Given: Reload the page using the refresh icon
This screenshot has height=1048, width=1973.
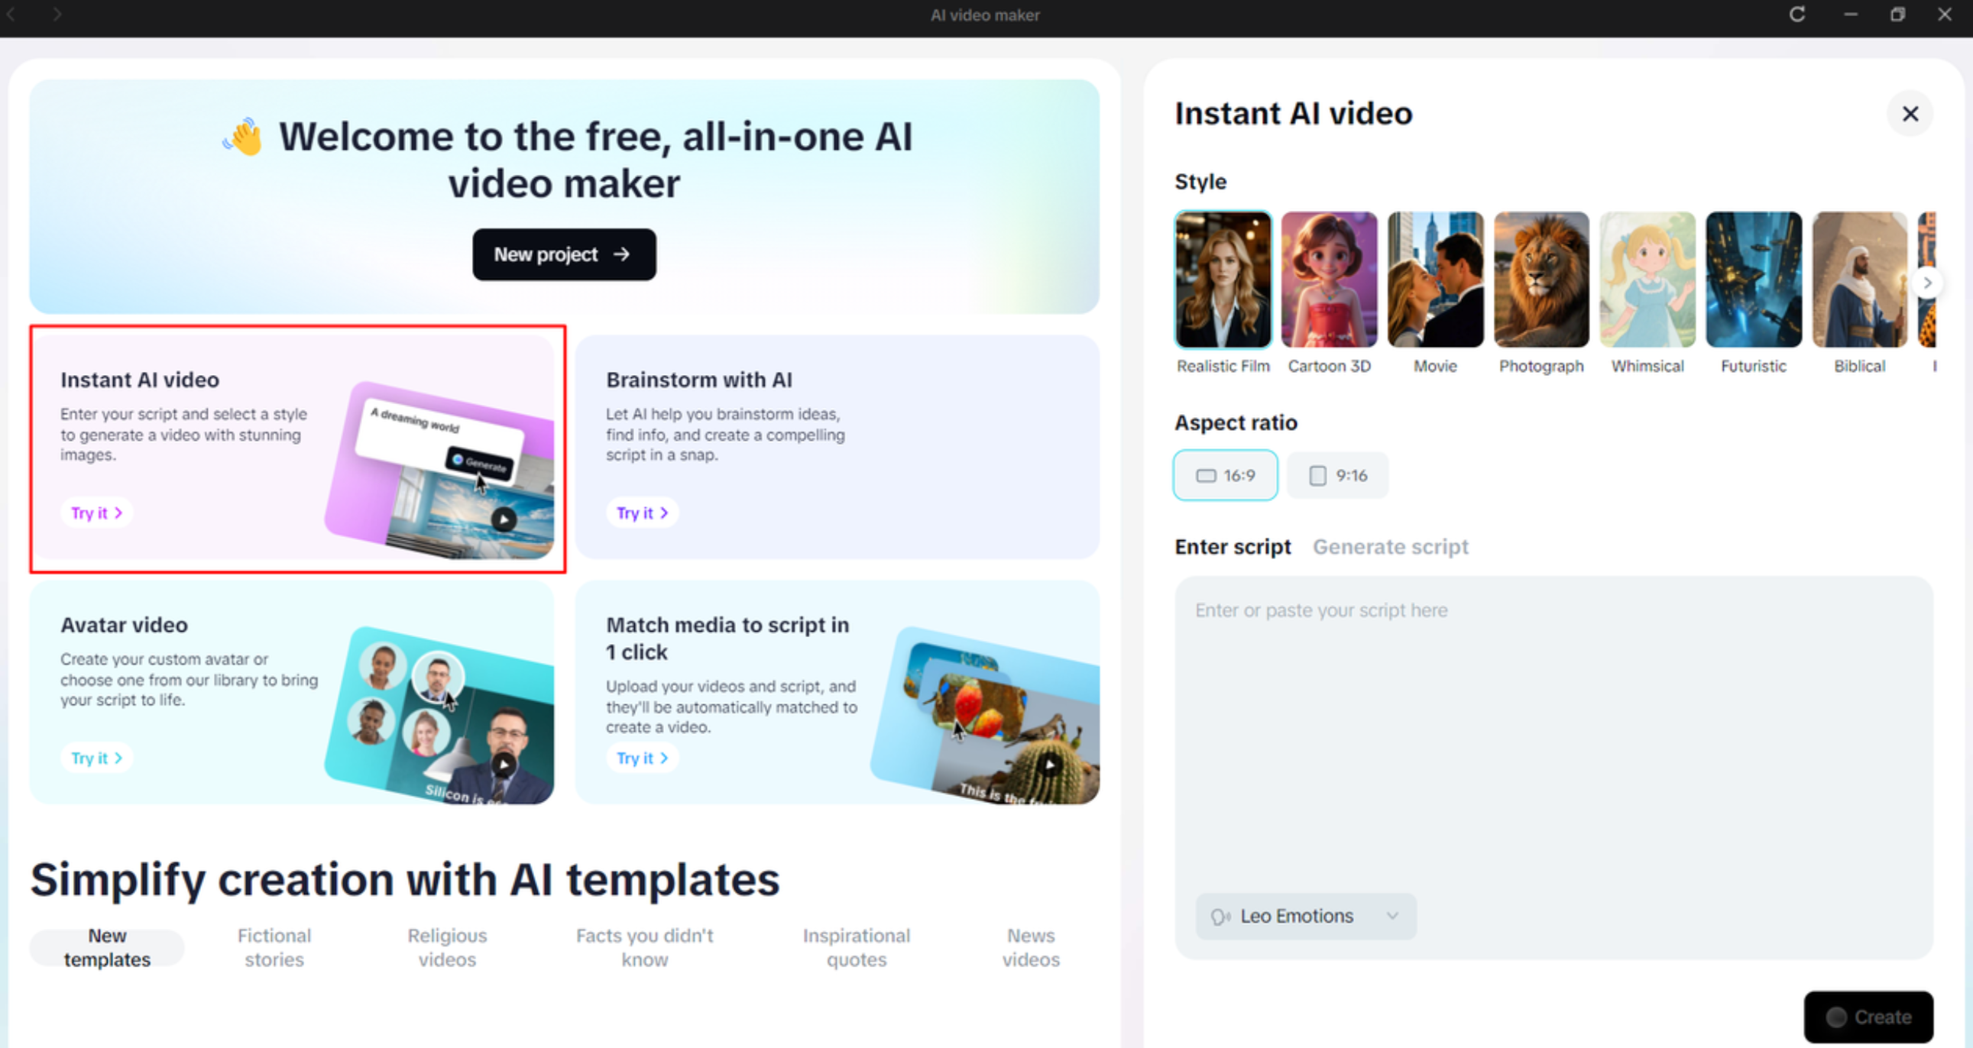Looking at the screenshot, I should tap(1796, 15).
